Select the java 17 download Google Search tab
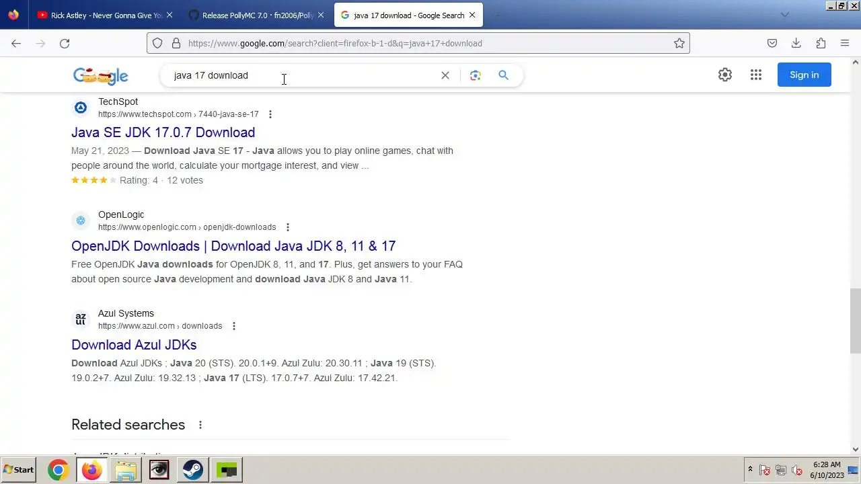Image resolution: width=861 pixels, height=484 pixels. (x=409, y=15)
